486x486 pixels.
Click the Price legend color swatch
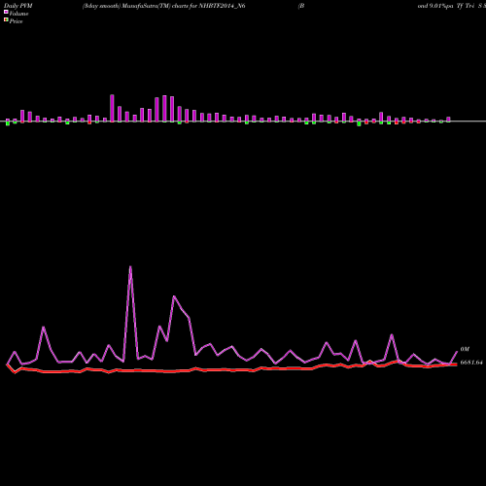click(x=6, y=20)
